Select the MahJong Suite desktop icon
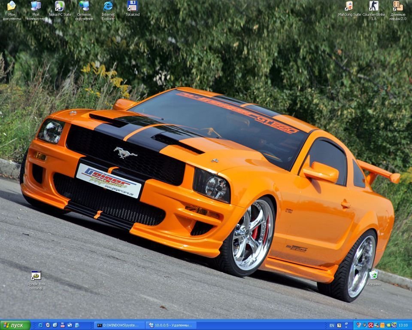The width and height of the screenshot is (412, 330). 349,7
